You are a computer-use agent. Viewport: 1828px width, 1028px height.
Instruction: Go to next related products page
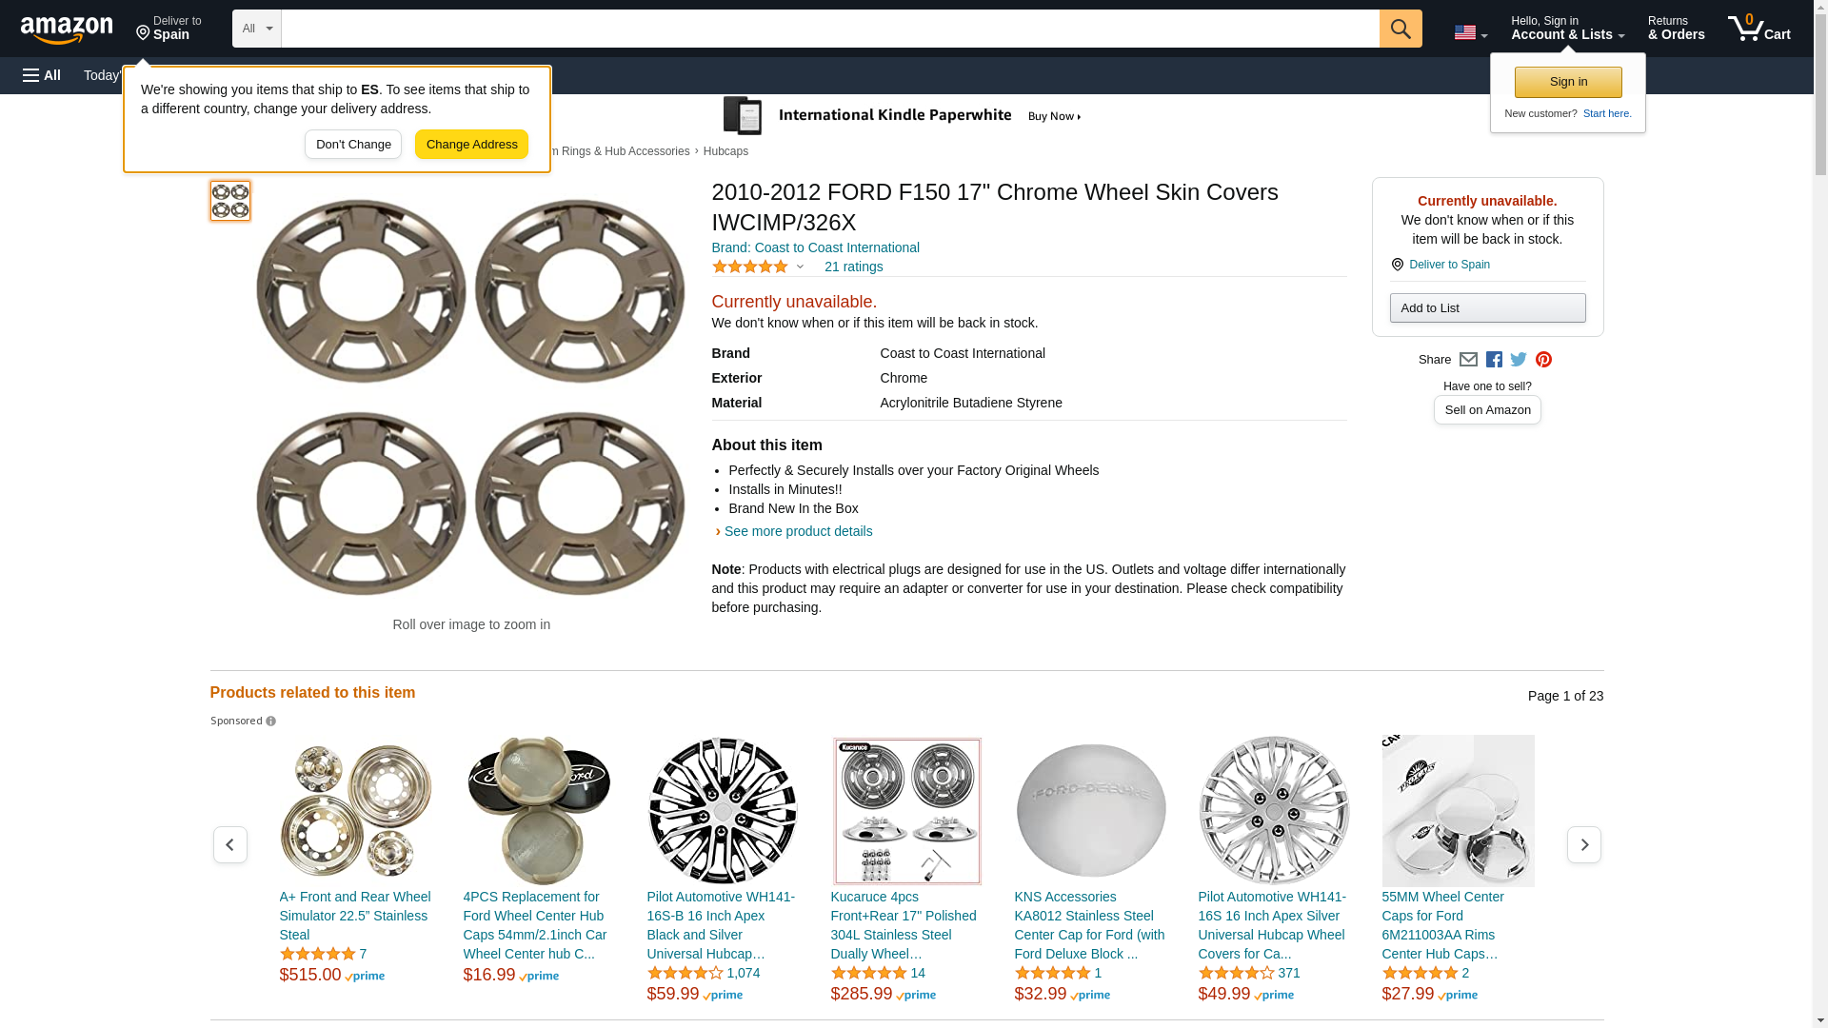(x=1583, y=845)
